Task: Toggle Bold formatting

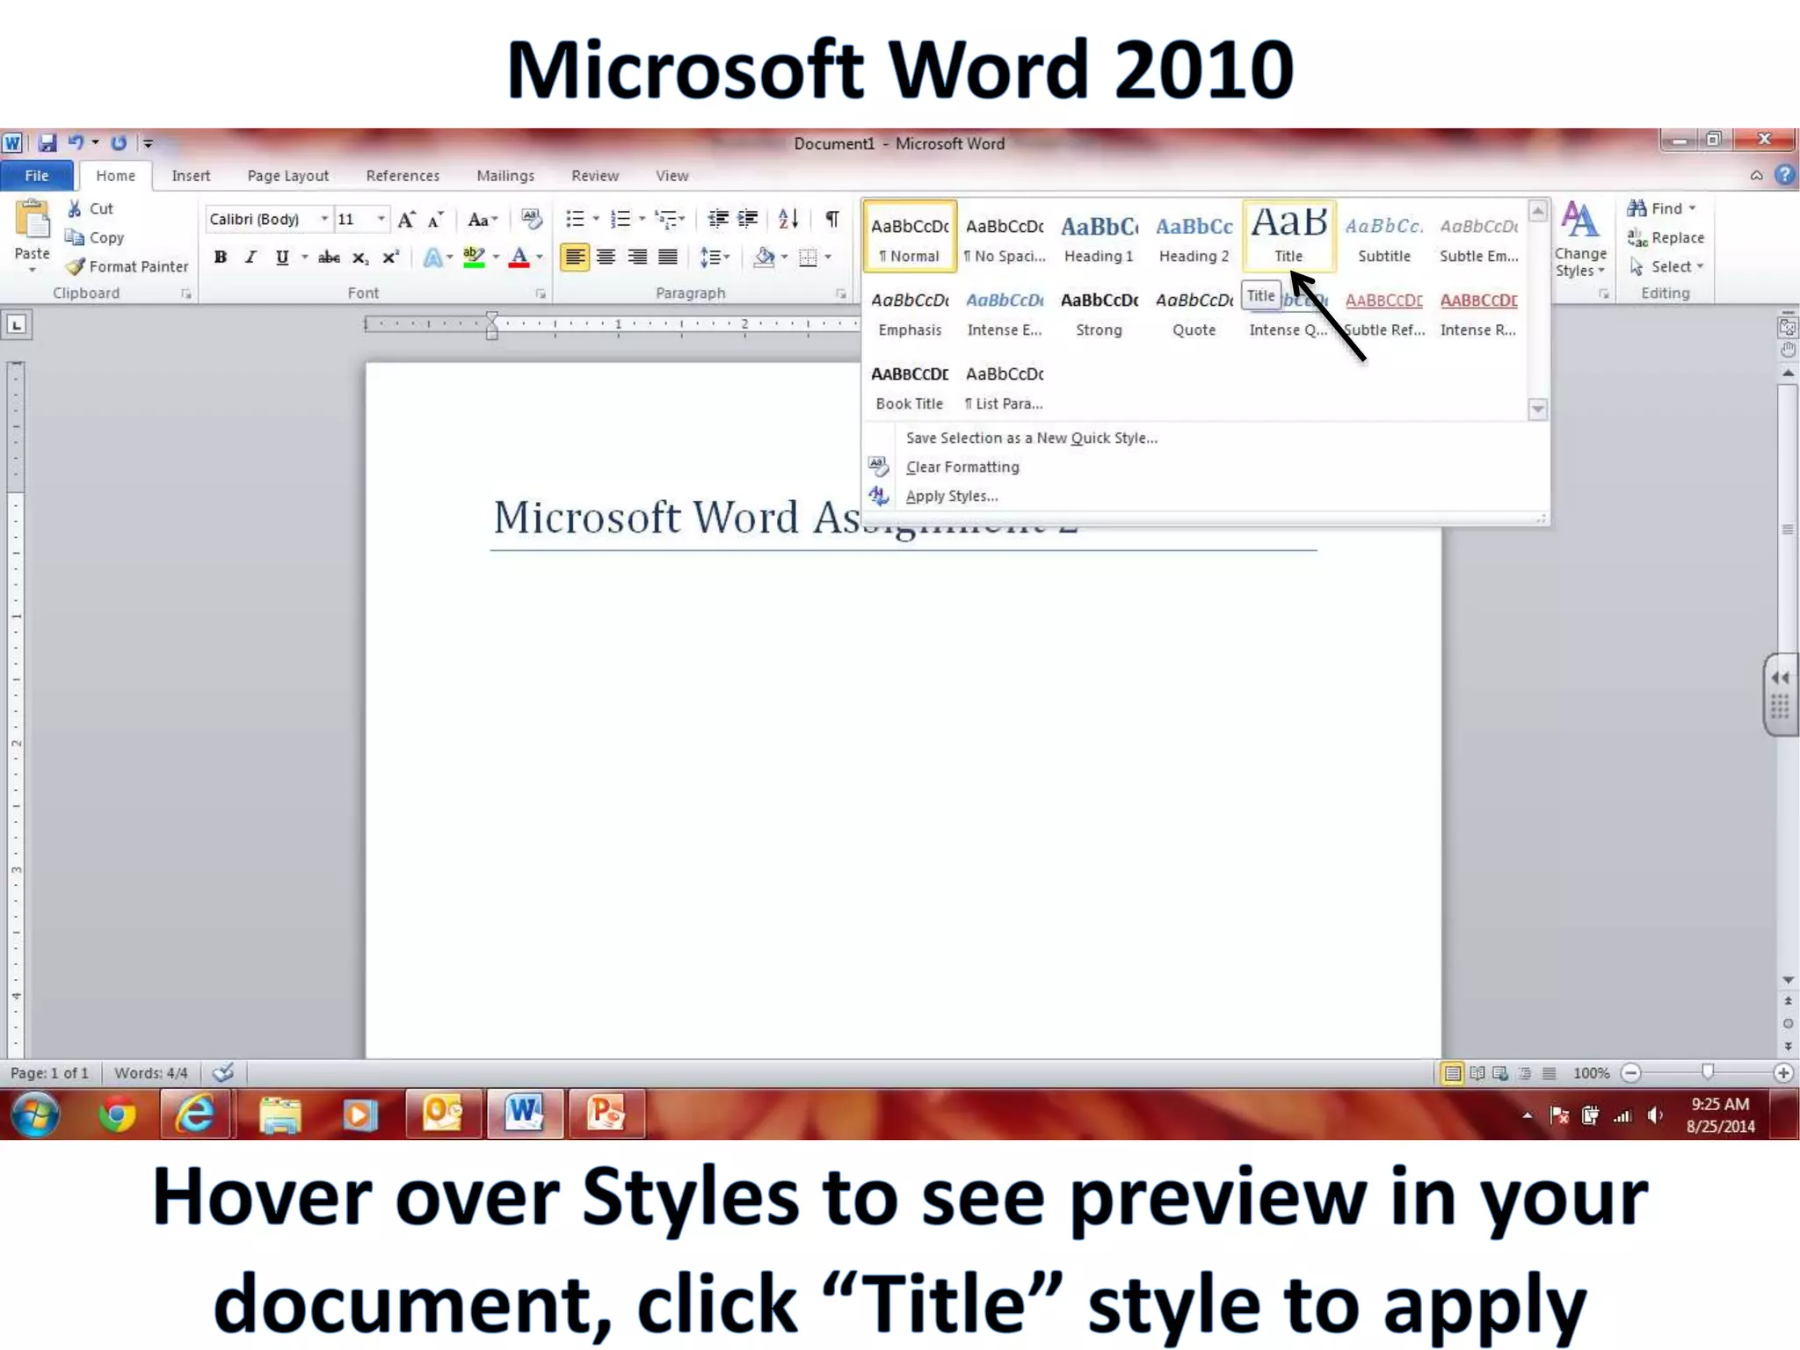Action: point(221,258)
